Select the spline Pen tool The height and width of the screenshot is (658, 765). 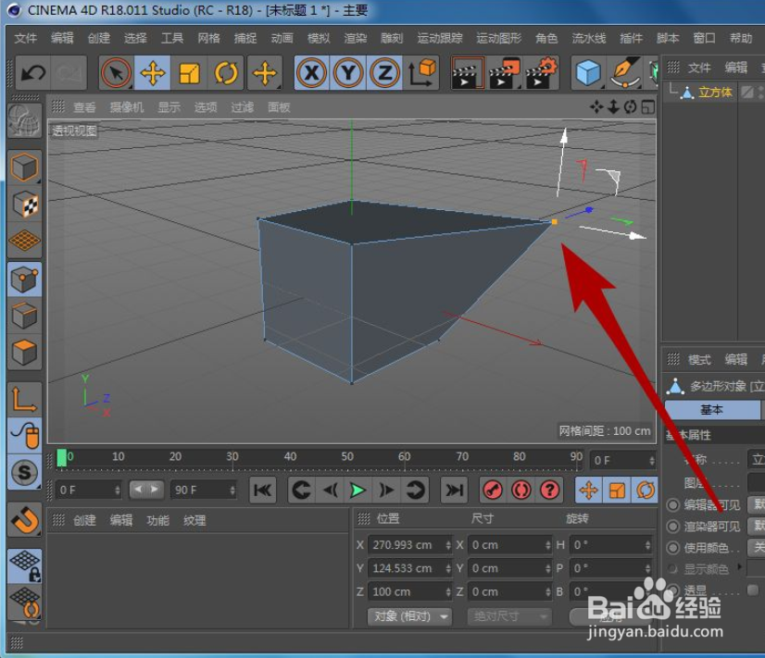[x=625, y=73]
